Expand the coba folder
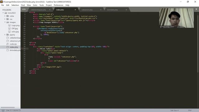This screenshot has height=112, width=199. click(5, 16)
